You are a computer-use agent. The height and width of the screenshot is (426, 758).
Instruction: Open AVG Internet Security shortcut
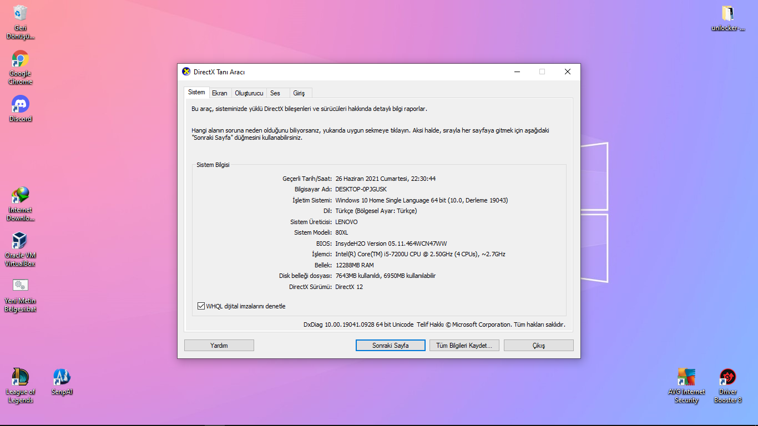[686, 386]
